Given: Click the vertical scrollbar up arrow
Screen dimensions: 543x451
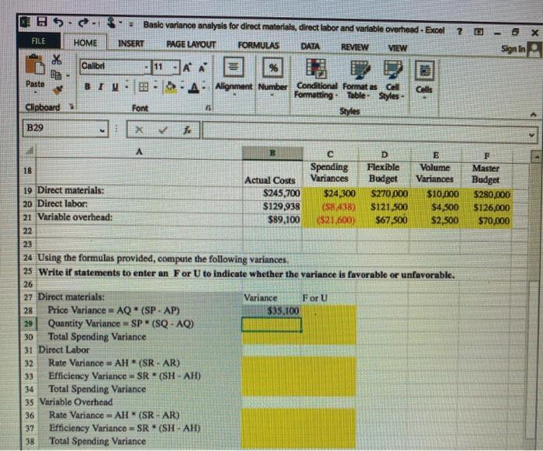Looking at the screenshot, I should pos(535,156).
